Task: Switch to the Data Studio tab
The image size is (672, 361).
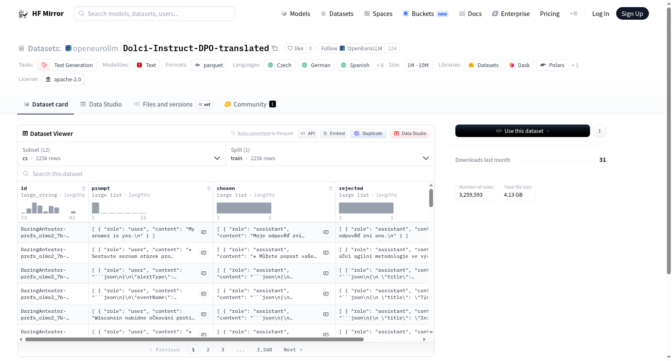Action: coord(101,104)
